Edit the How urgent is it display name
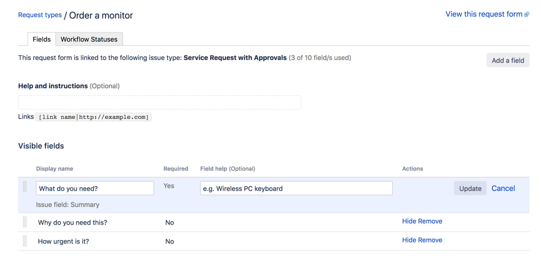This screenshot has height=267, width=541. [x=64, y=241]
